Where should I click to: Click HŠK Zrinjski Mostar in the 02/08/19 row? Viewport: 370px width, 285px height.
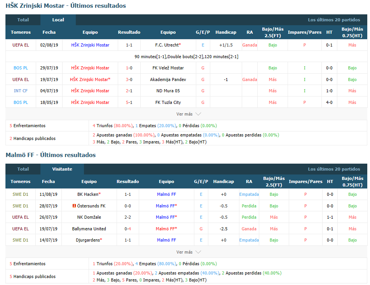pos(90,45)
